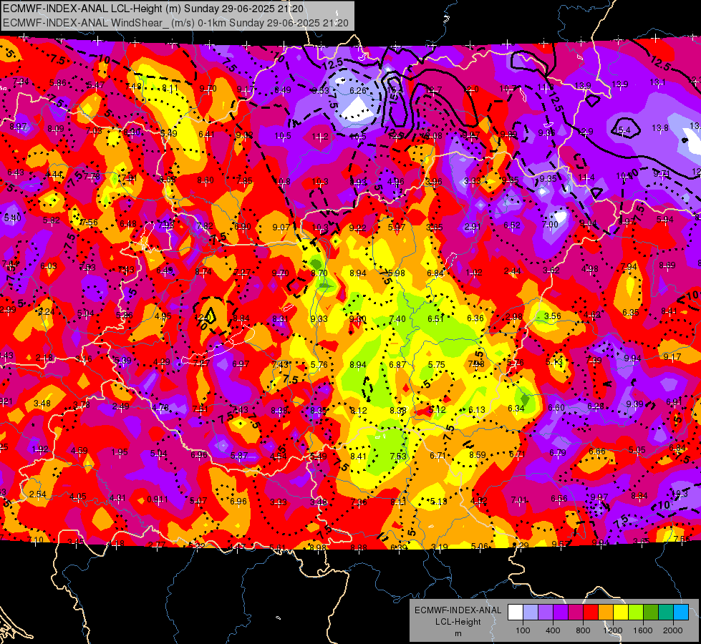Click the legend tick label 1200
The height and width of the screenshot is (644, 701).
tap(612, 630)
